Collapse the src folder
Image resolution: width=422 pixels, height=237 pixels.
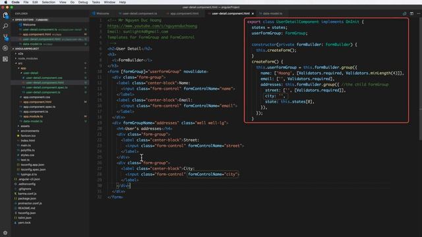(x=20, y=63)
